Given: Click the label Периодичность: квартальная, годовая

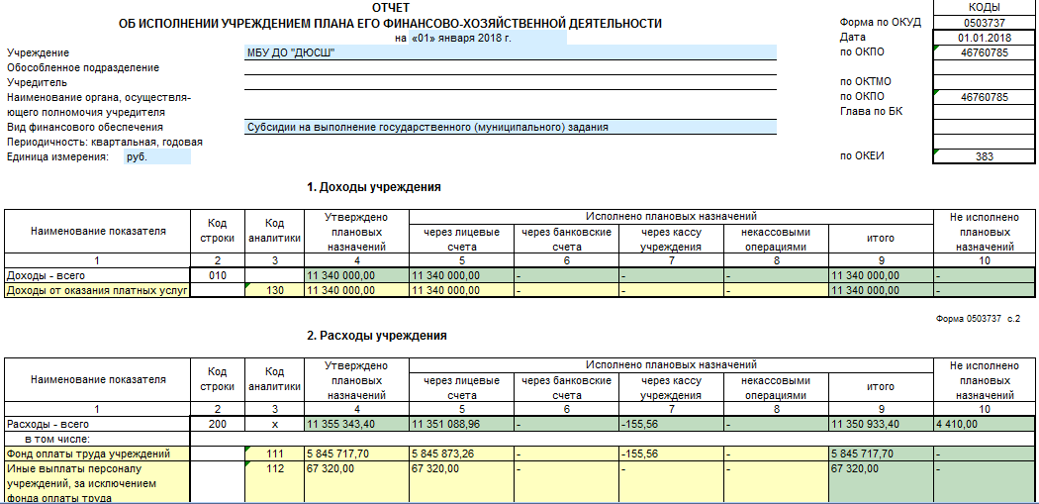Looking at the screenshot, I should (105, 142).
